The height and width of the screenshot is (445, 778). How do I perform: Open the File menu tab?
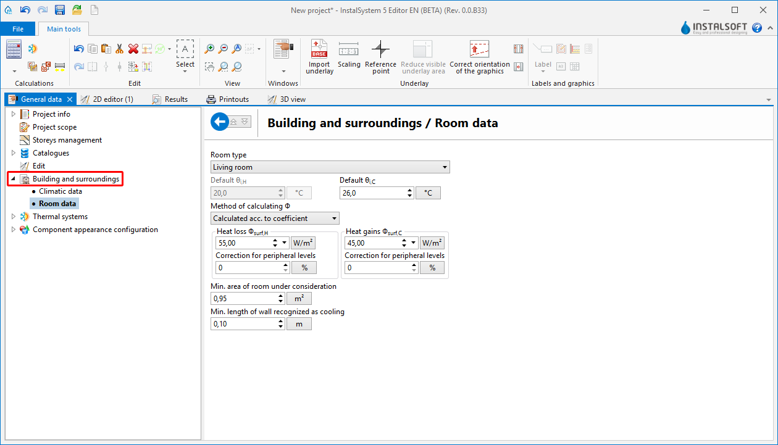tap(18, 29)
